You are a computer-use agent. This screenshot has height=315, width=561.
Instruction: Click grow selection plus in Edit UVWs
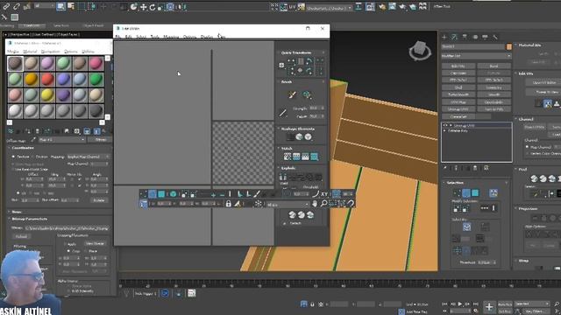point(213,194)
